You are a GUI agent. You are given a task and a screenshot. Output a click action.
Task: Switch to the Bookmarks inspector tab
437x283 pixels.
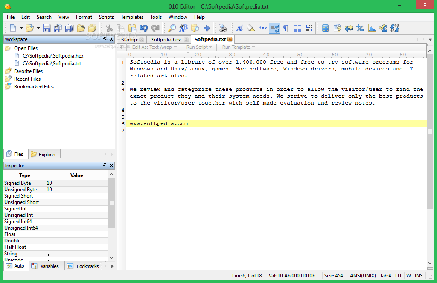(84, 266)
